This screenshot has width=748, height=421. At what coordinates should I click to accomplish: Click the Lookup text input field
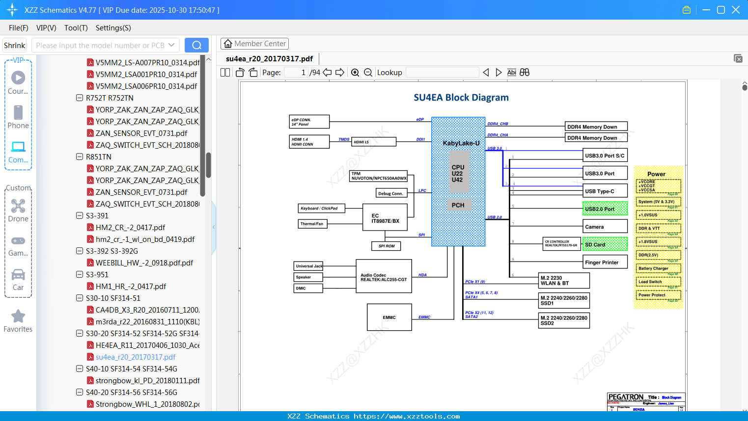(x=442, y=73)
